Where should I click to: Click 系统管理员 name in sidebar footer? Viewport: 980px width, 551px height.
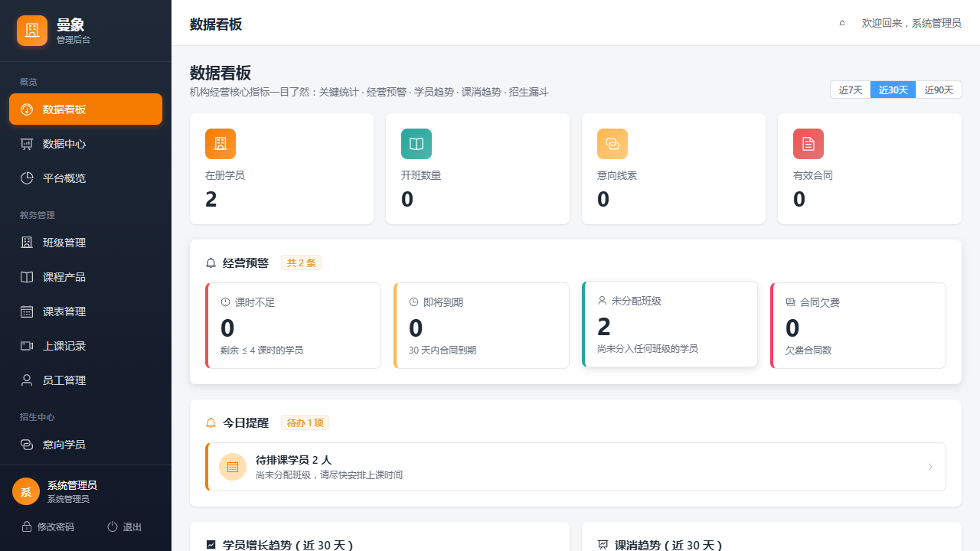point(72,485)
